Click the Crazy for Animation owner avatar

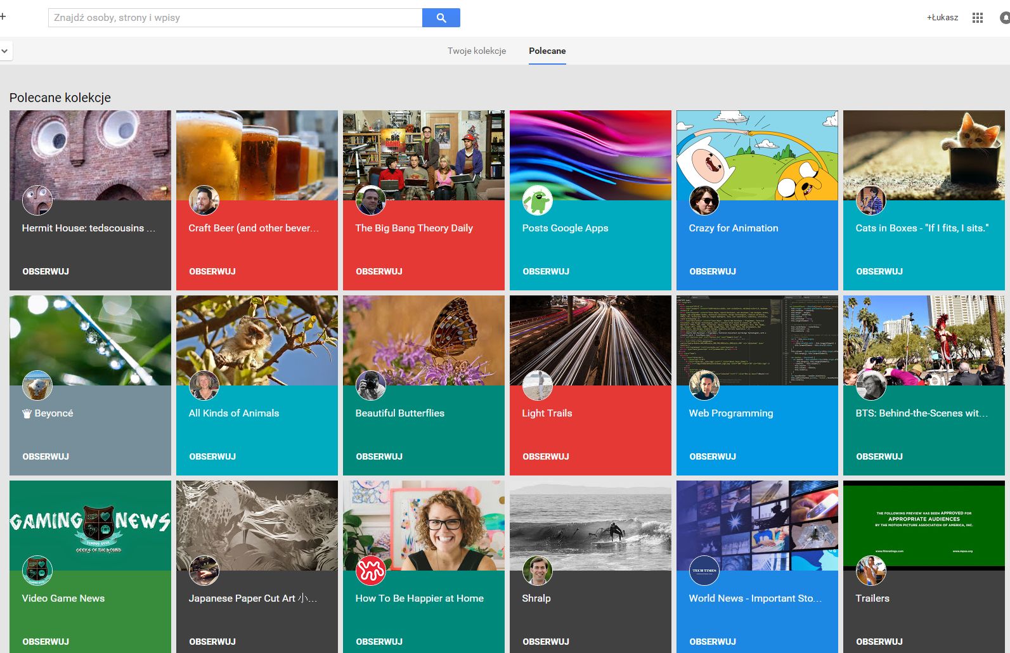point(704,200)
